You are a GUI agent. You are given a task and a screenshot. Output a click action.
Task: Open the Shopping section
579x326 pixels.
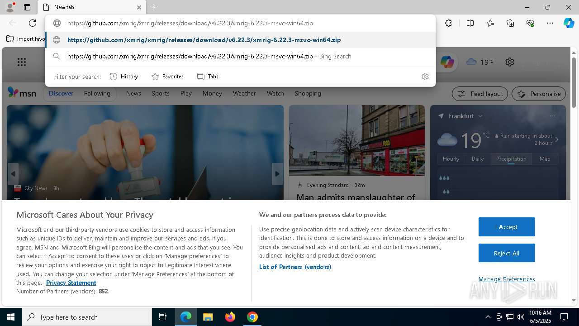[x=308, y=93]
